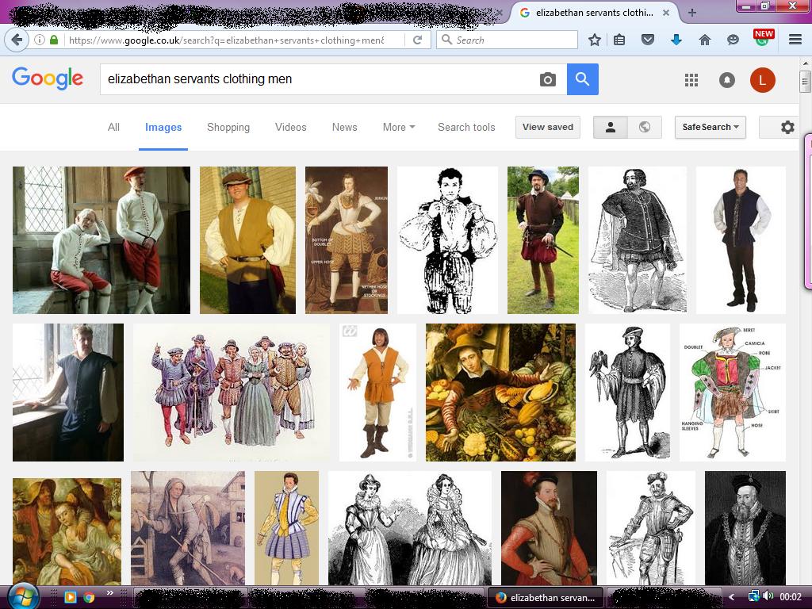Viewport: 812px width, 609px height.
Task: Open man in navy vest white-background image
Action: click(x=741, y=240)
